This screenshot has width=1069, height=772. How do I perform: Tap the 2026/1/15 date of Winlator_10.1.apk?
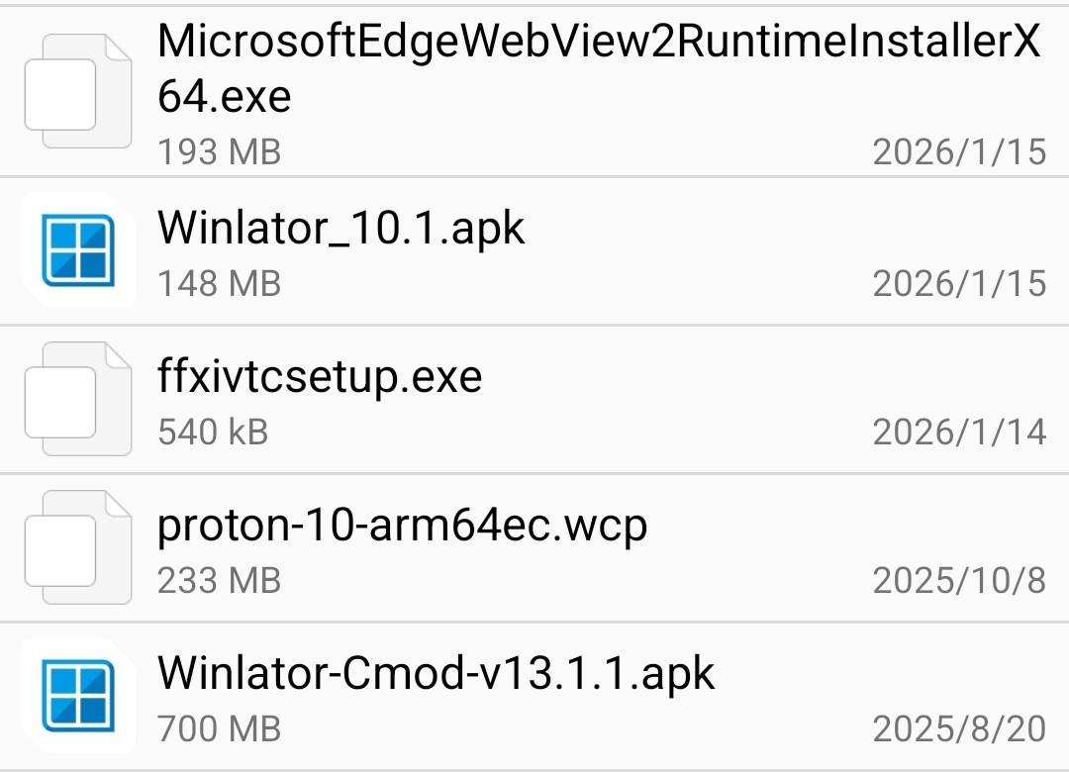coord(958,284)
